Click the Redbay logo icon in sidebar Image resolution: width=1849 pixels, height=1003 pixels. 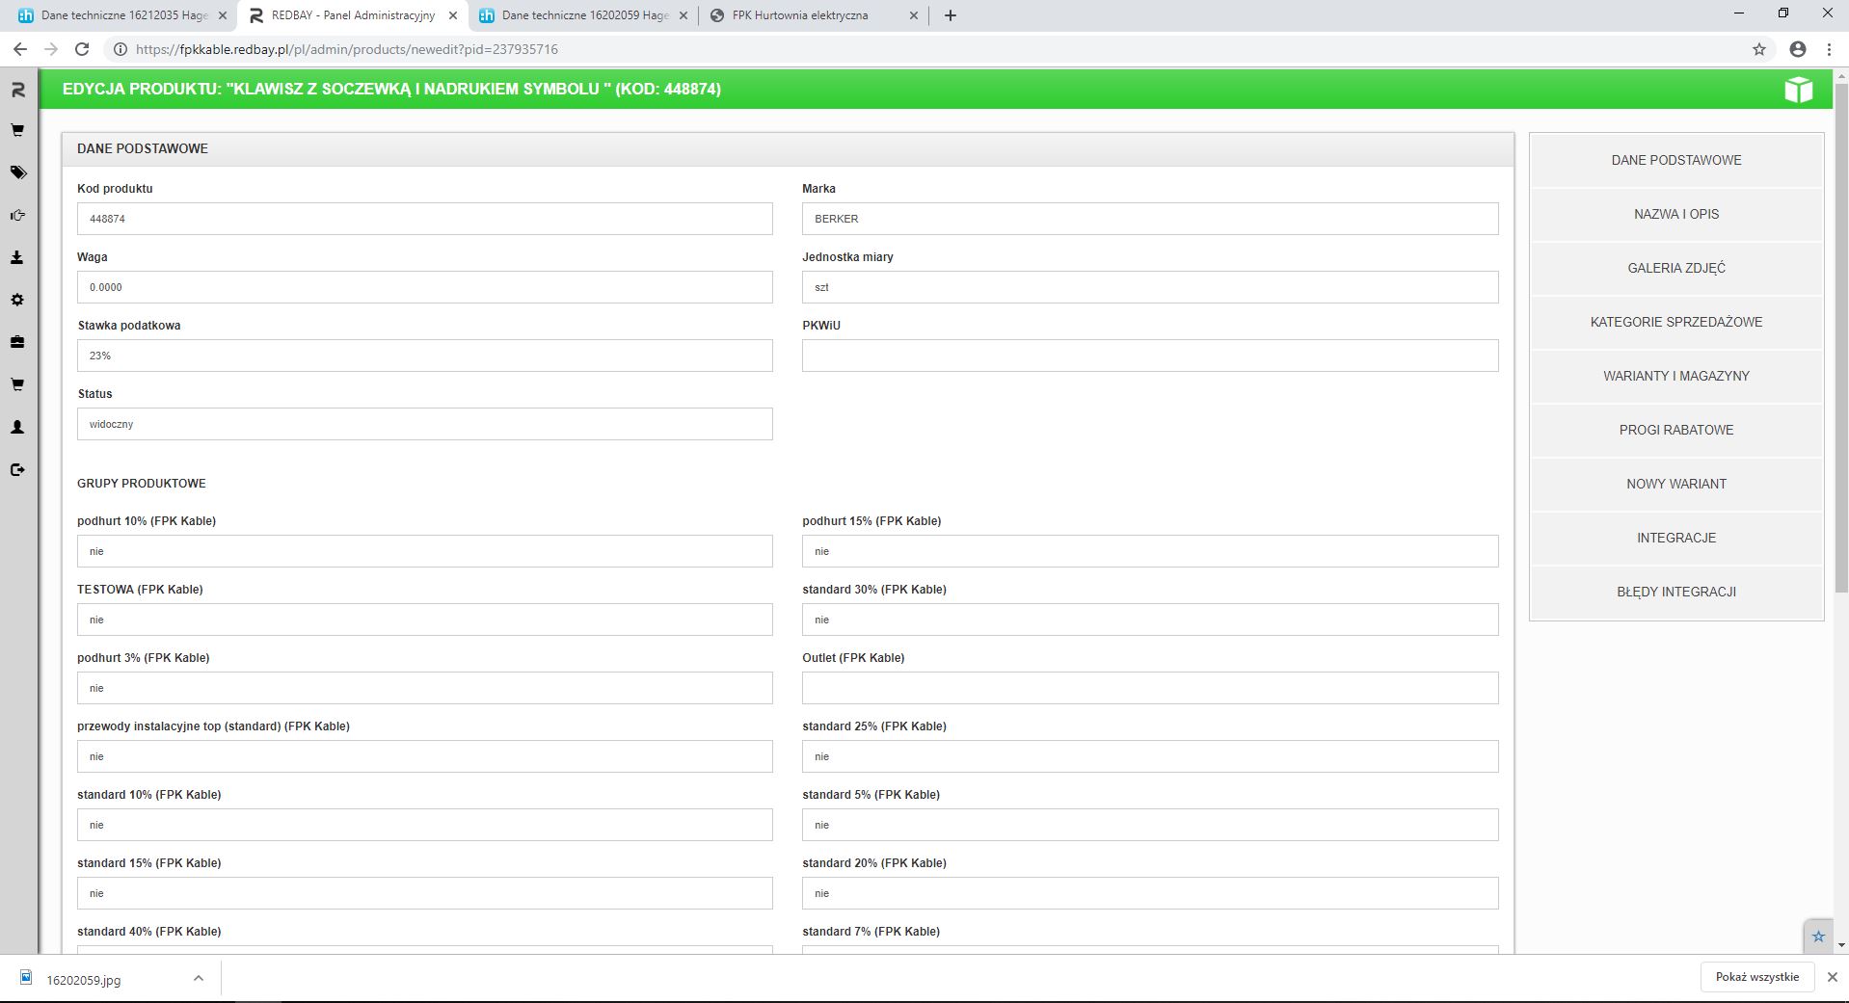pos(17,90)
